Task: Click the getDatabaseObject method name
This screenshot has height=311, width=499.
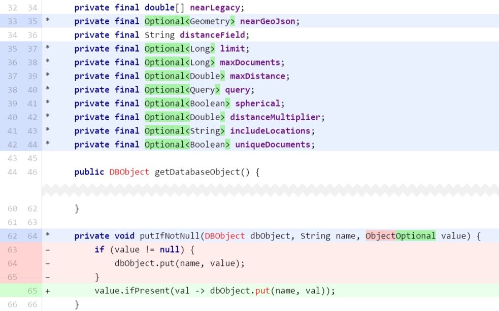Action: click(x=197, y=172)
